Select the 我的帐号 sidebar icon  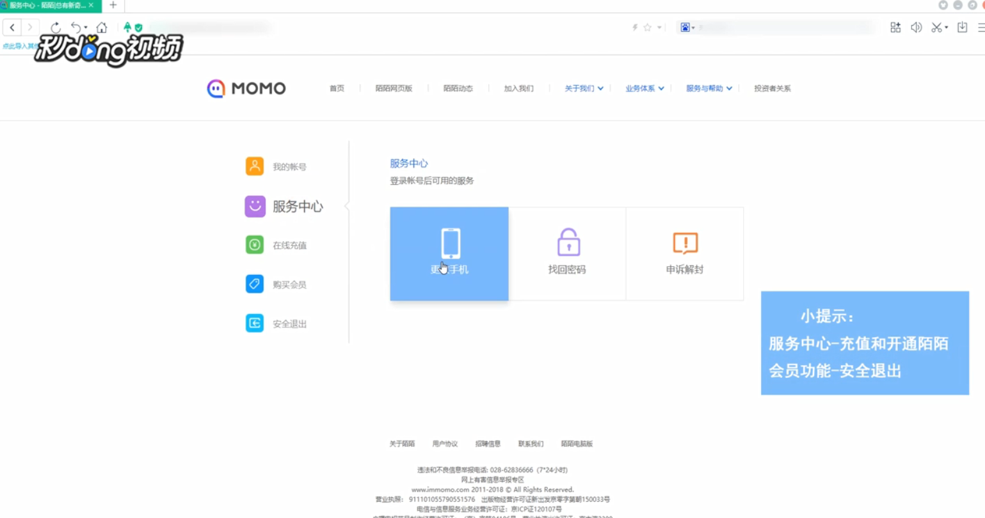(254, 166)
